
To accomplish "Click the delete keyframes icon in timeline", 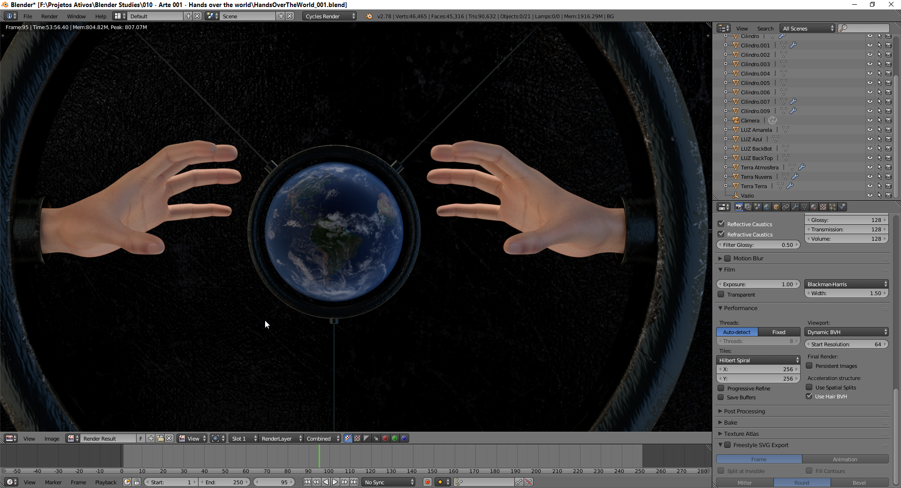I will 528,482.
